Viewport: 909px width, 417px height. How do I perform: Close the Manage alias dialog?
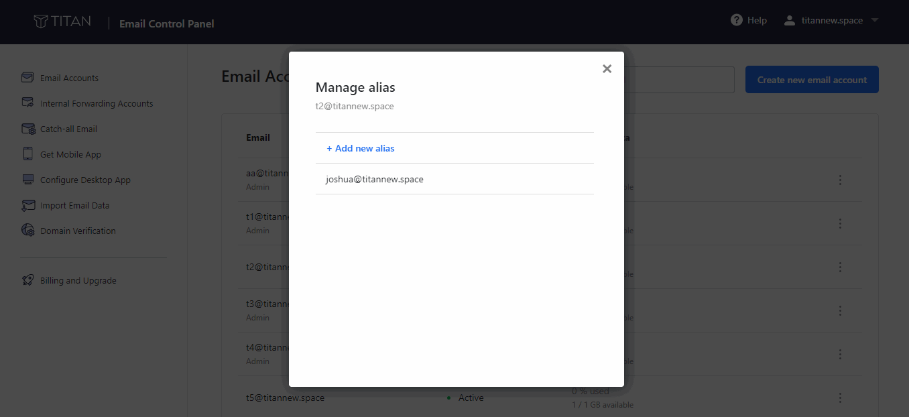click(x=607, y=68)
